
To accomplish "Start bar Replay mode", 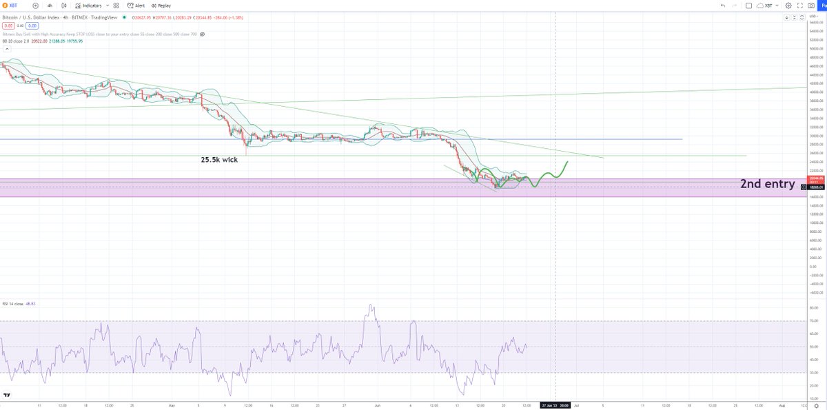I will (x=161, y=6).
